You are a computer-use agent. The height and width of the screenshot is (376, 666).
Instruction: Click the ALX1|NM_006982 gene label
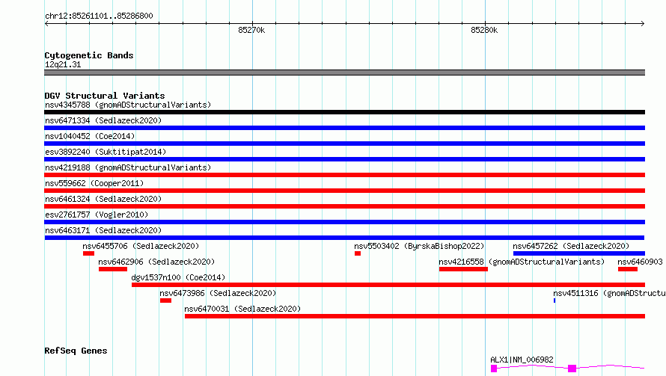(x=522, y=360)
